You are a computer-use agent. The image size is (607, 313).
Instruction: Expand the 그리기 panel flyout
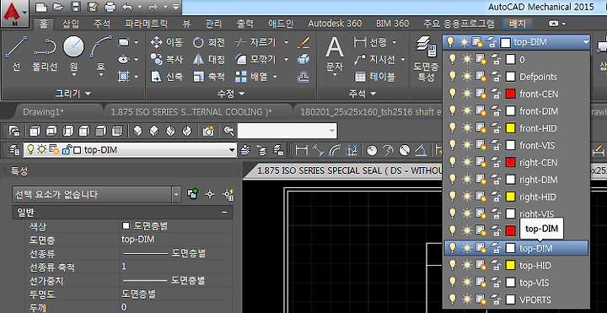pyautogui.click(x=73, y=94)
